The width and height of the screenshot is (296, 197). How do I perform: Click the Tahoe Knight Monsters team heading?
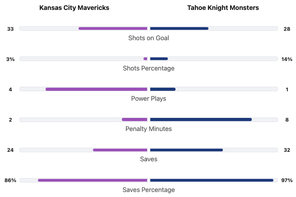click(223, 8)
